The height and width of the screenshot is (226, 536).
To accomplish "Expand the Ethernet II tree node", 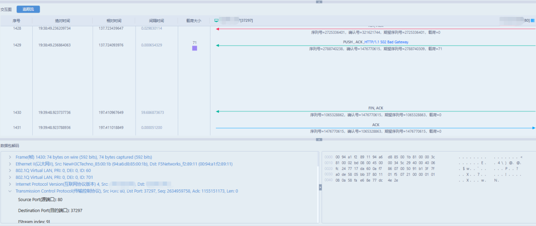I will (10, 164).
